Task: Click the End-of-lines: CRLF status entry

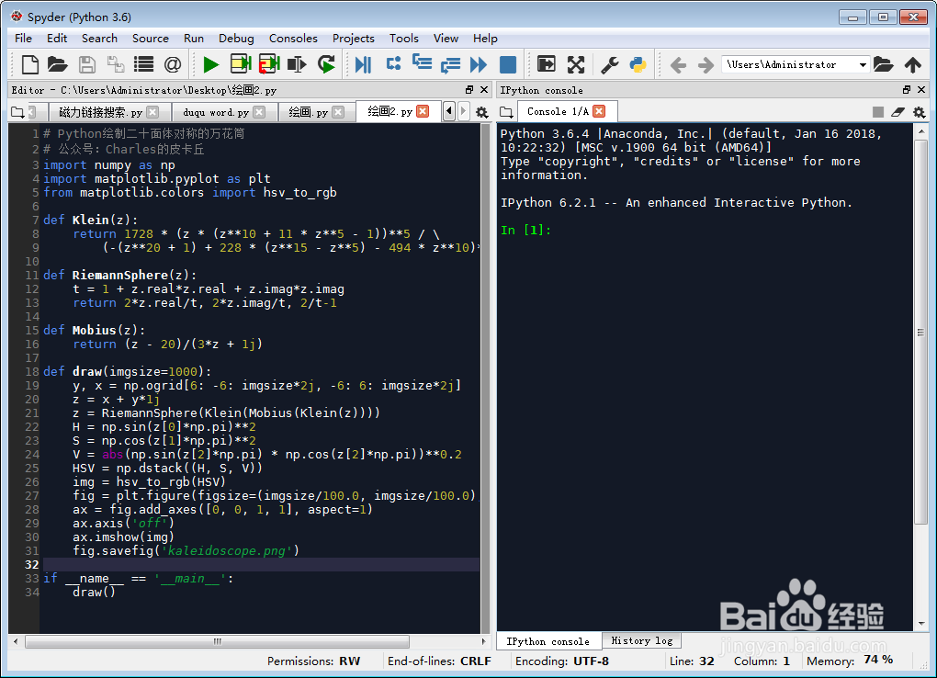Action: click(439, 661)
